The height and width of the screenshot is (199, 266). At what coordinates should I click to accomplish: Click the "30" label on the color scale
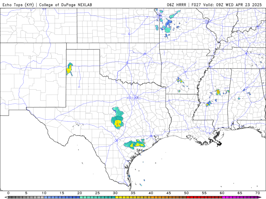click(x=115, y=193)
